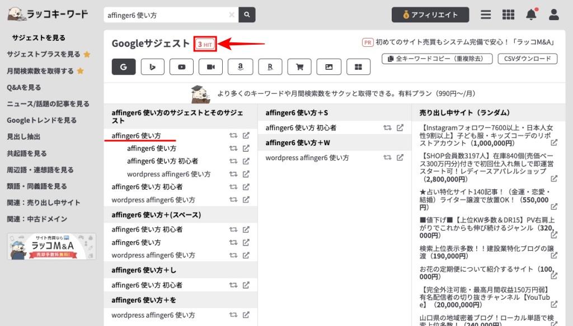The image size is (573, 326).
Task: Open サジェストプラスを見る in sidebar
Action: point(44,54)
